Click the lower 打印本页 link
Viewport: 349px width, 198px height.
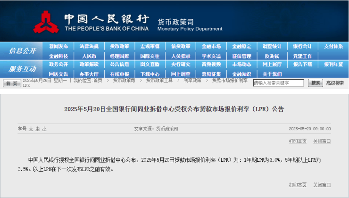298,185
